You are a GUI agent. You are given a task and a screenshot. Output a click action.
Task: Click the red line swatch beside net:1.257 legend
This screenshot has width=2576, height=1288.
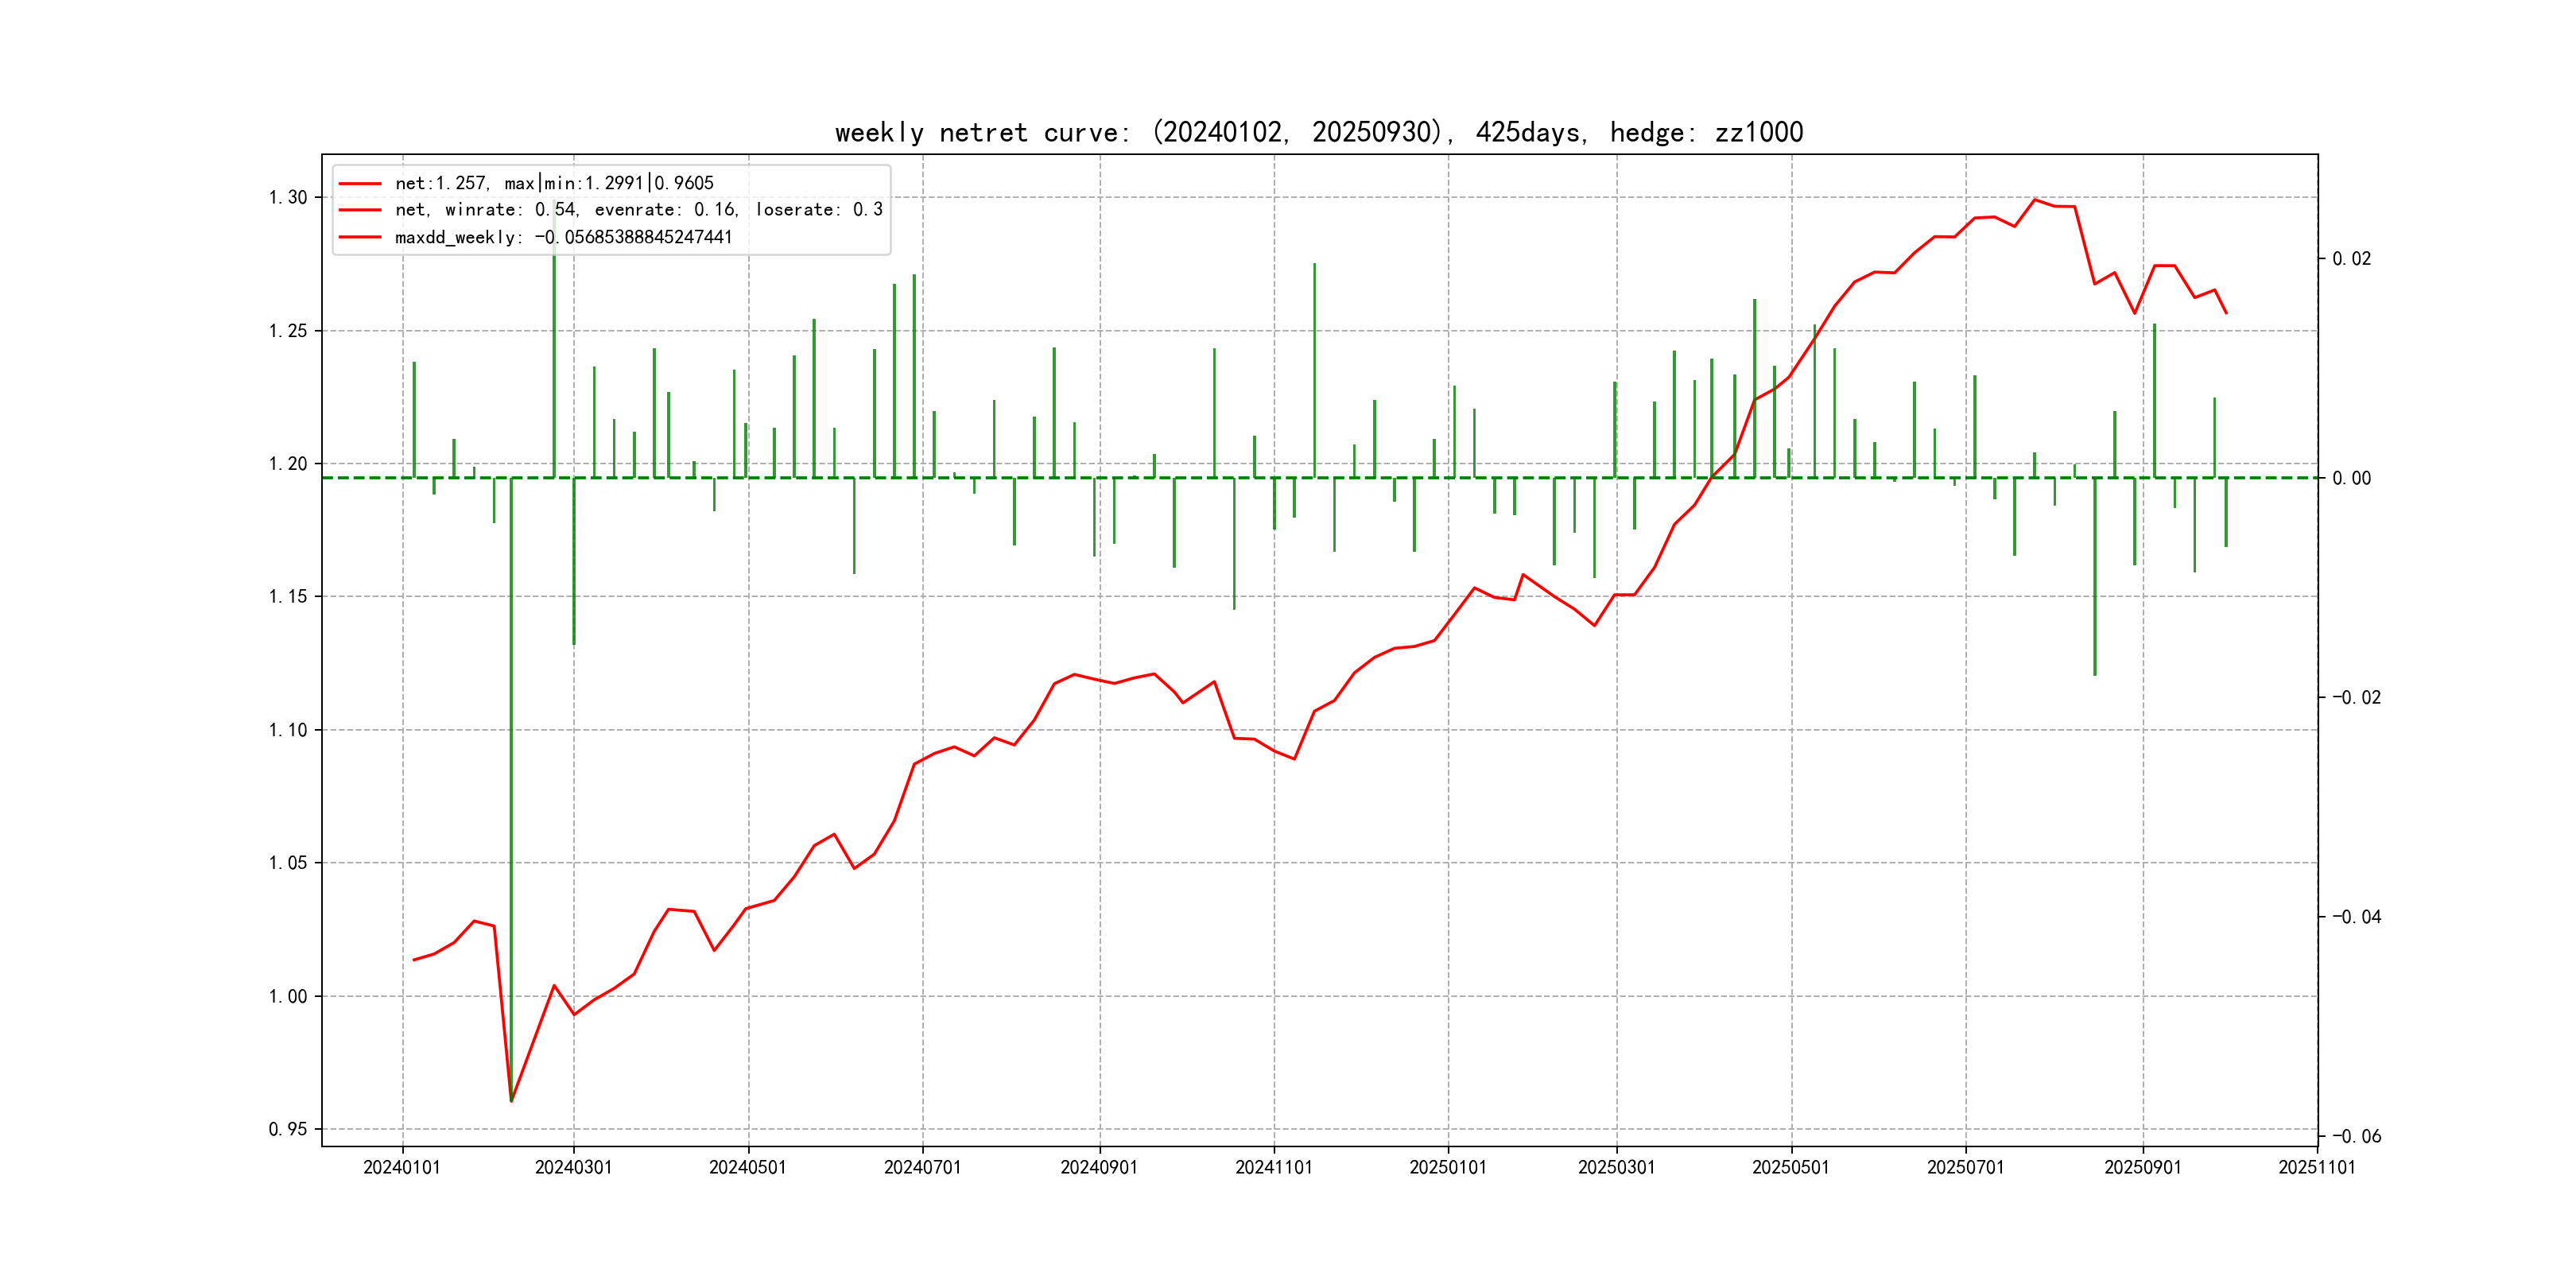pyautogui.click(x=360, y=184)
